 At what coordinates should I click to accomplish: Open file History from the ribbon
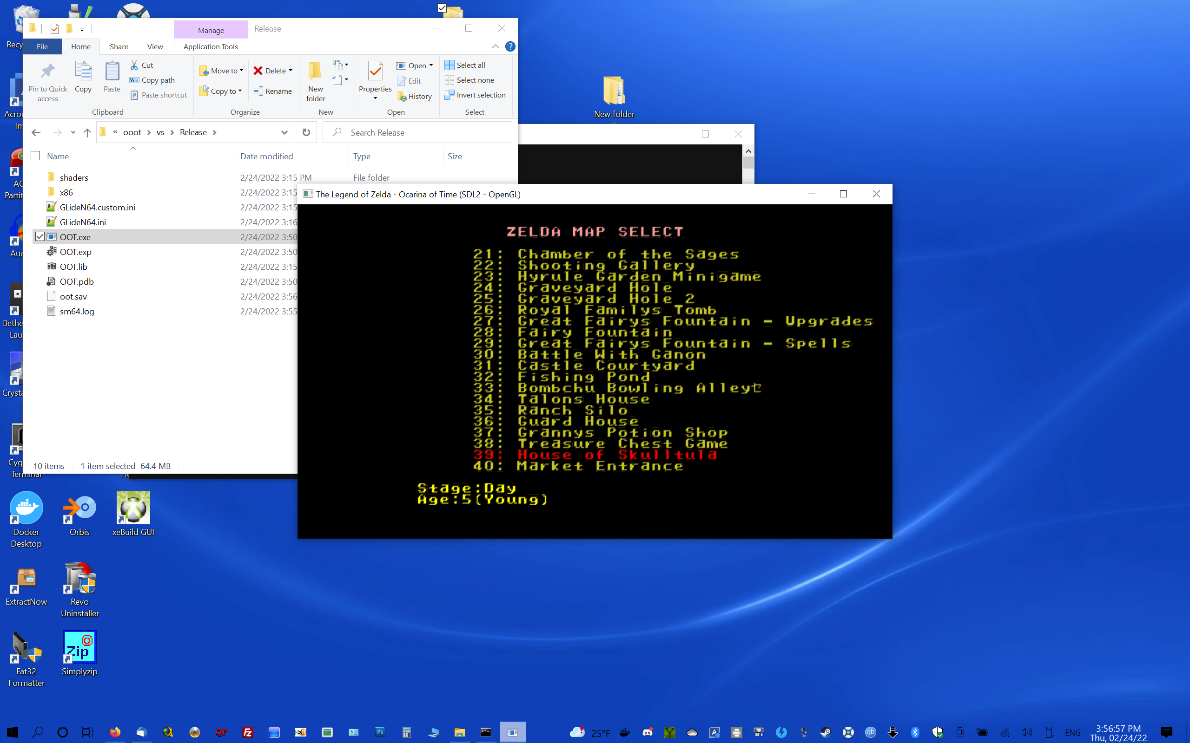click(x=415, y=96)
